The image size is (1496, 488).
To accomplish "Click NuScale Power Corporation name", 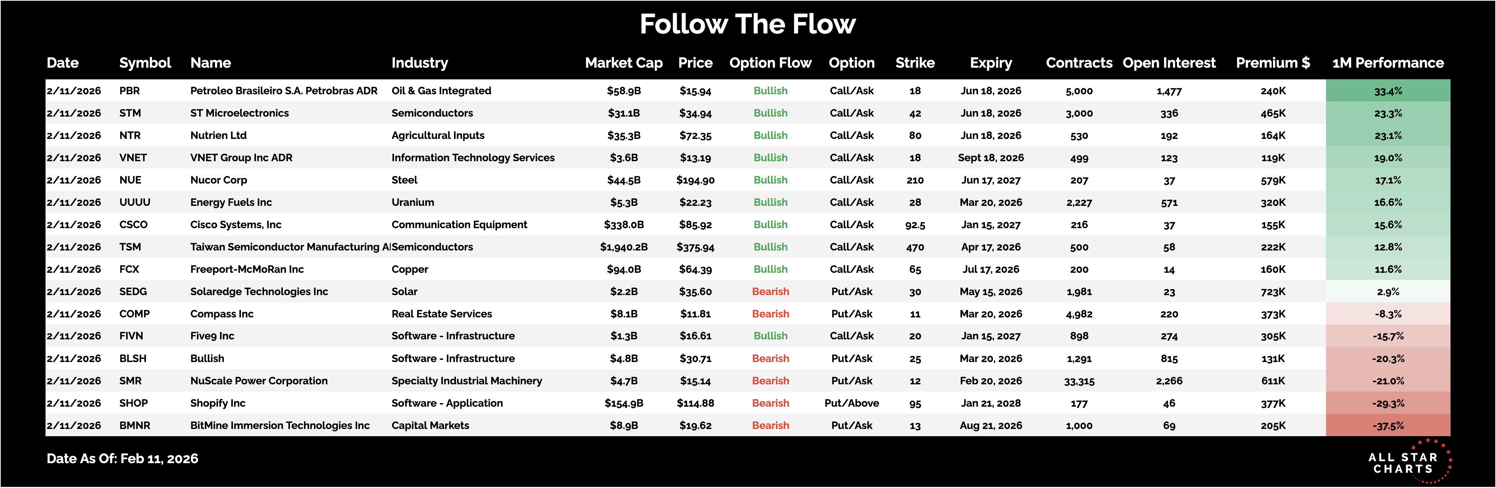I will pos(259,381).
